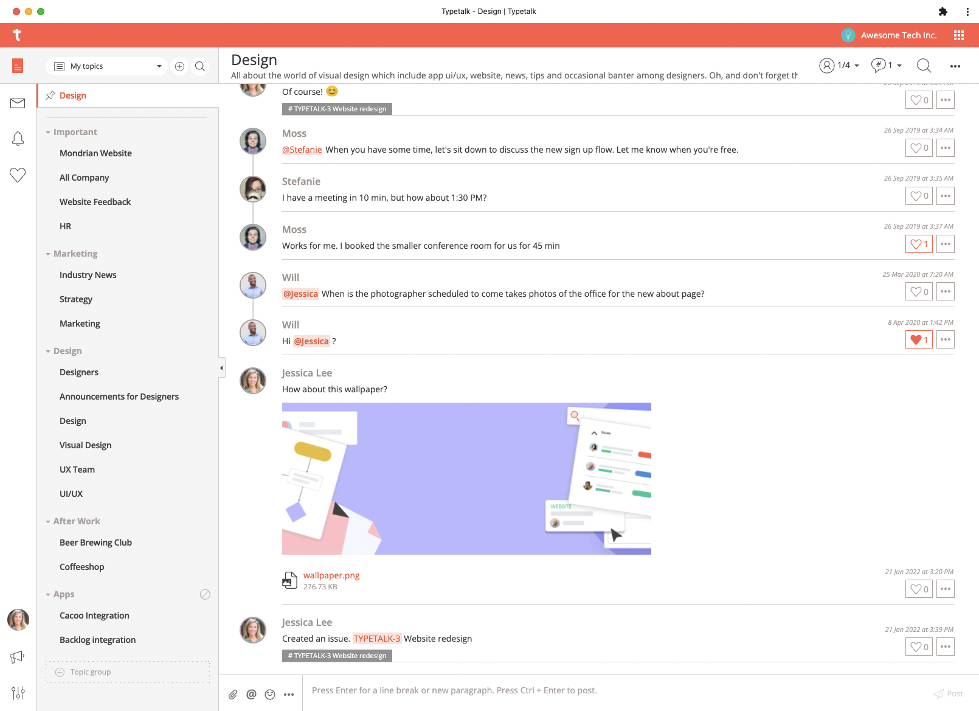Open direct messages envelope icon

(x=18, y=103)
